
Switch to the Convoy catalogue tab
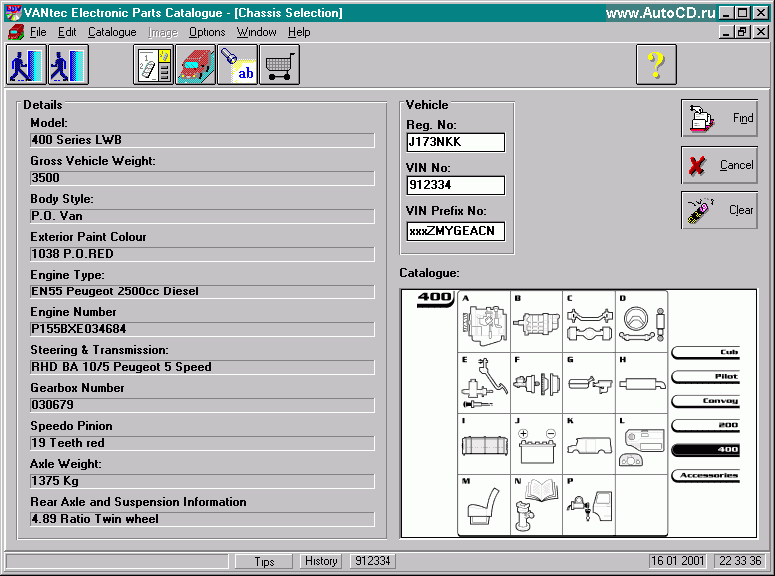click(x=706, y=401)
